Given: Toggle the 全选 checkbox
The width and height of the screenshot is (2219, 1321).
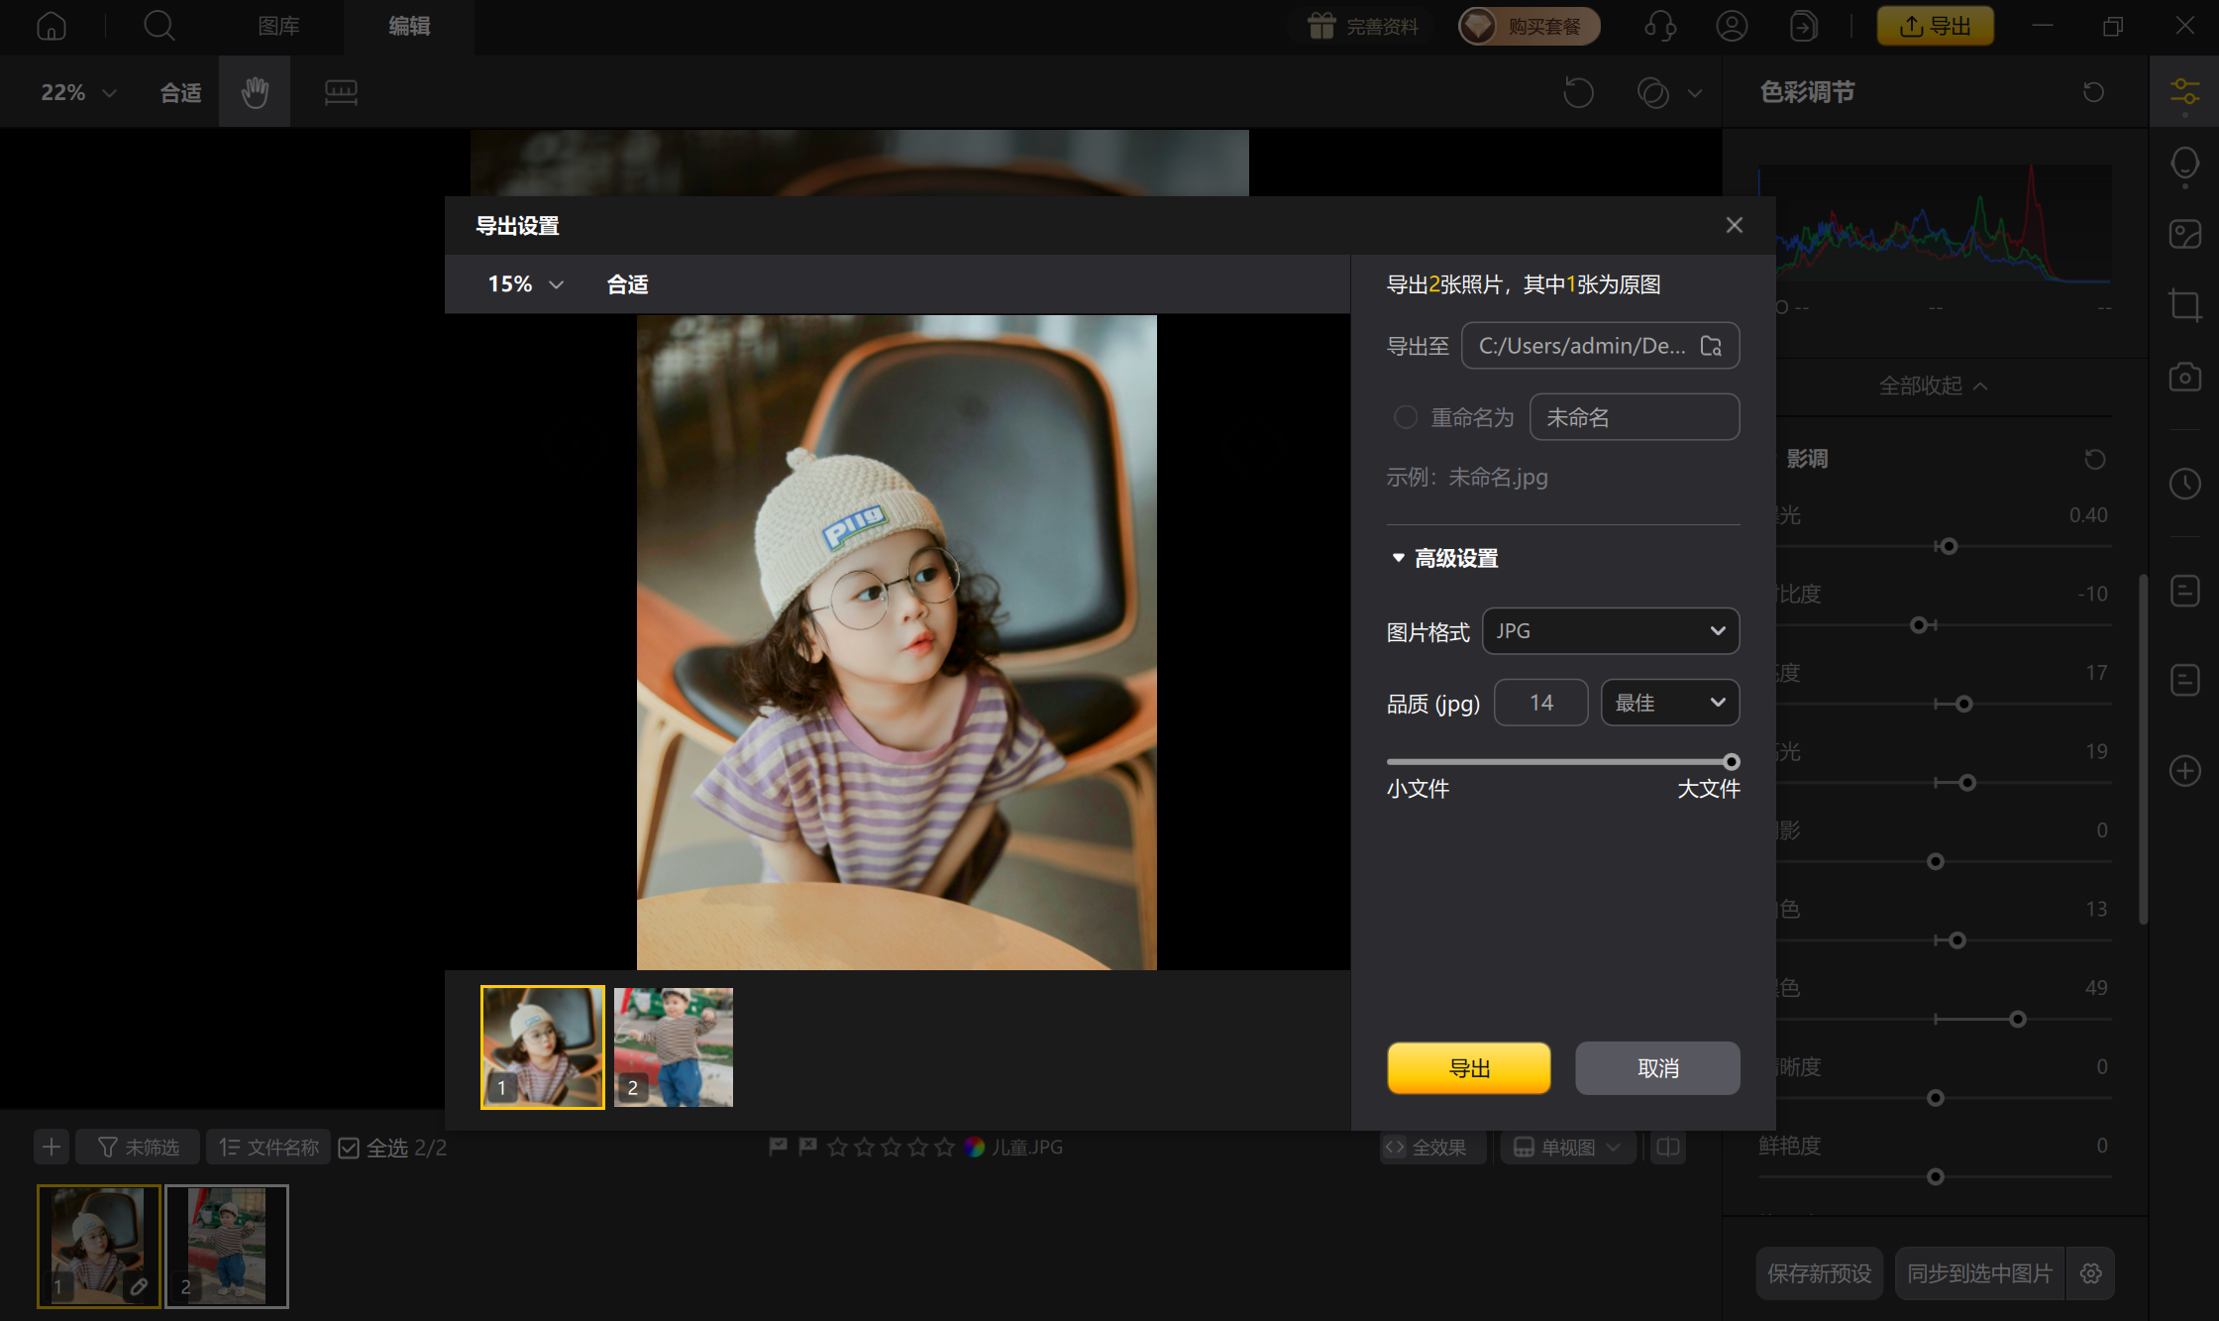Looking at the screenshot, I should [x=349, y=1148].
